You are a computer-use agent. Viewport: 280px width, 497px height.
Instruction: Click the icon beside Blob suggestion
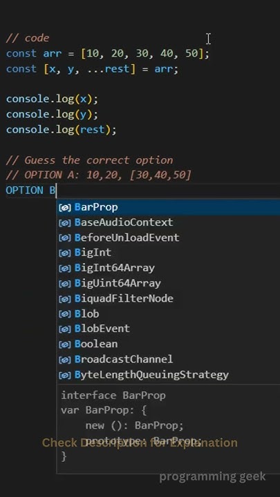click(65, 314)
